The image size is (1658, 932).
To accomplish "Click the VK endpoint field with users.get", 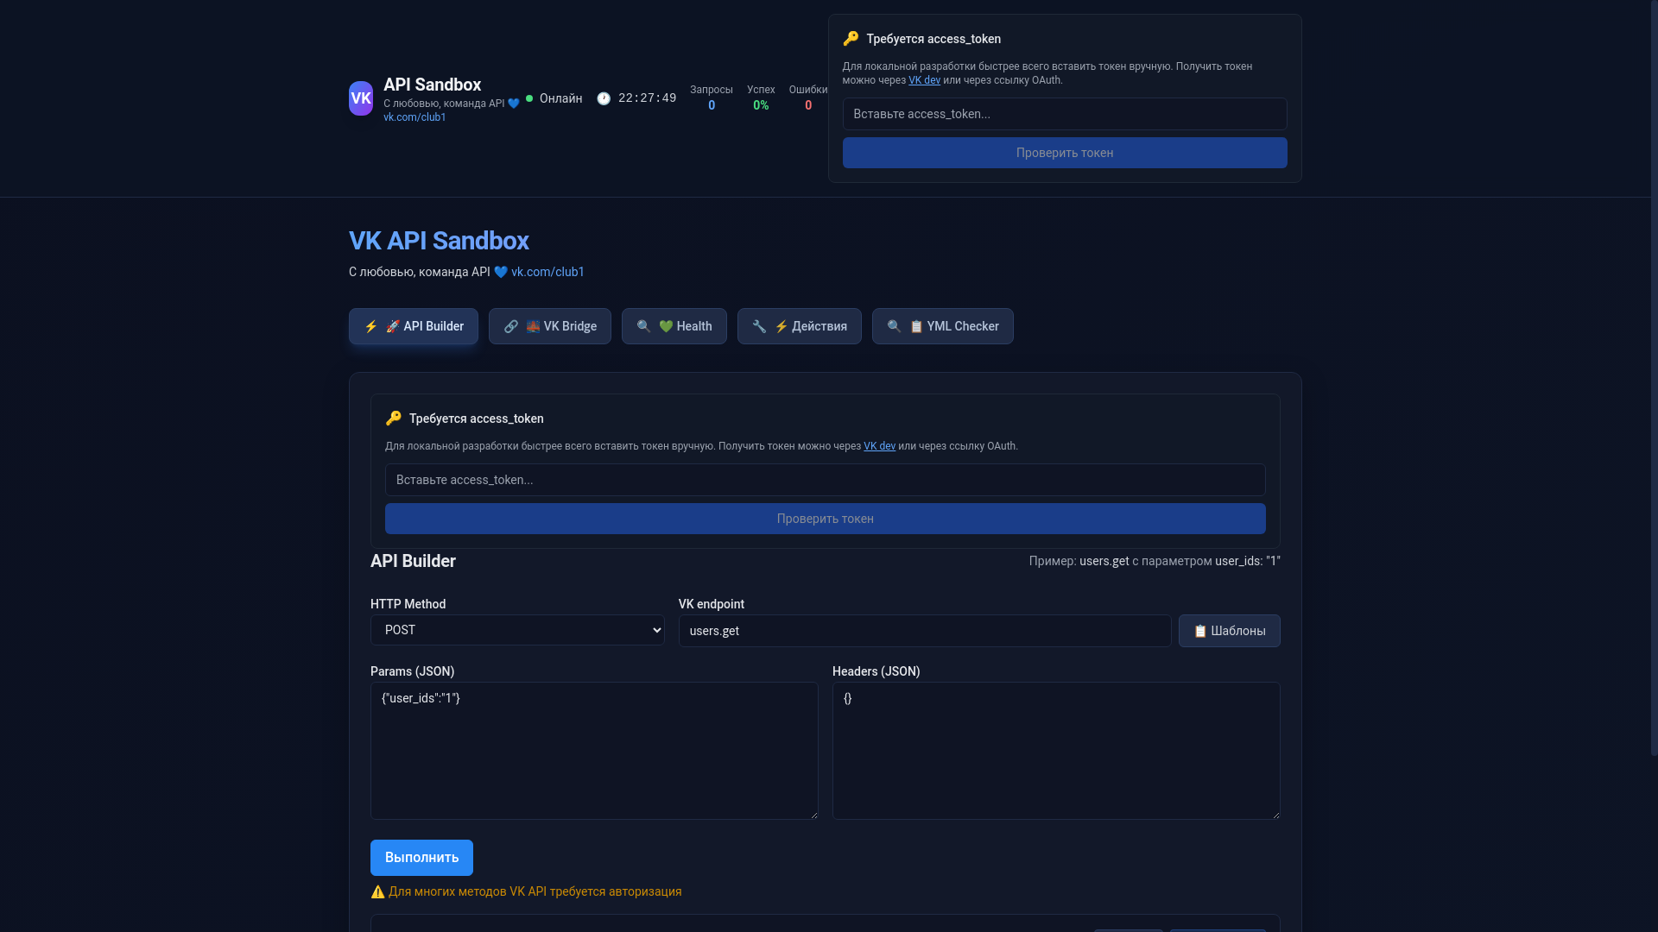I will coord(925,631).
